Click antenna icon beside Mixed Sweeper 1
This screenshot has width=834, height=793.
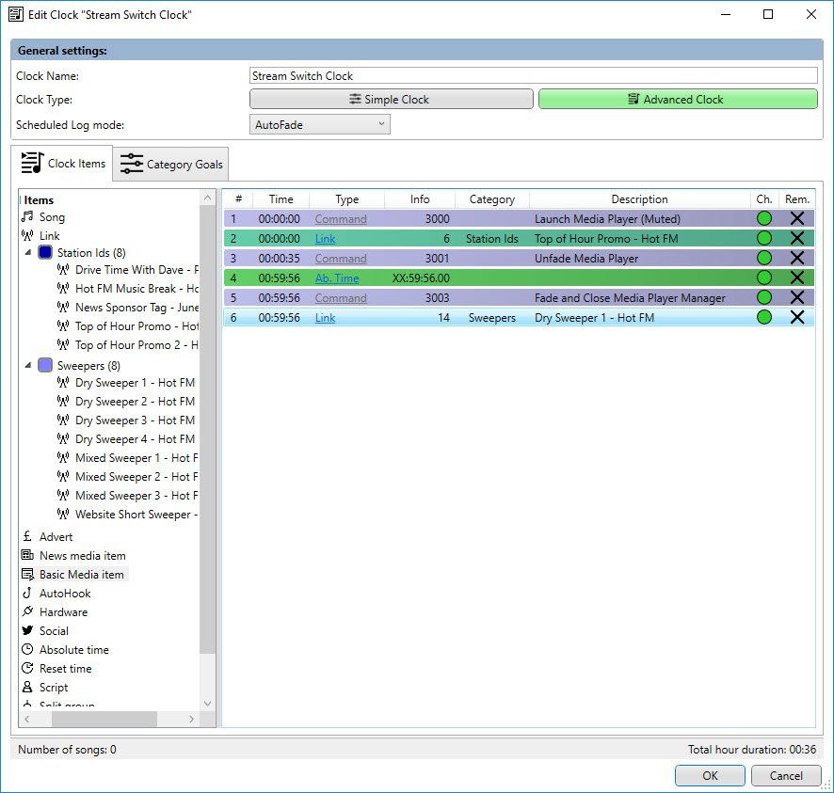point(63,457)
